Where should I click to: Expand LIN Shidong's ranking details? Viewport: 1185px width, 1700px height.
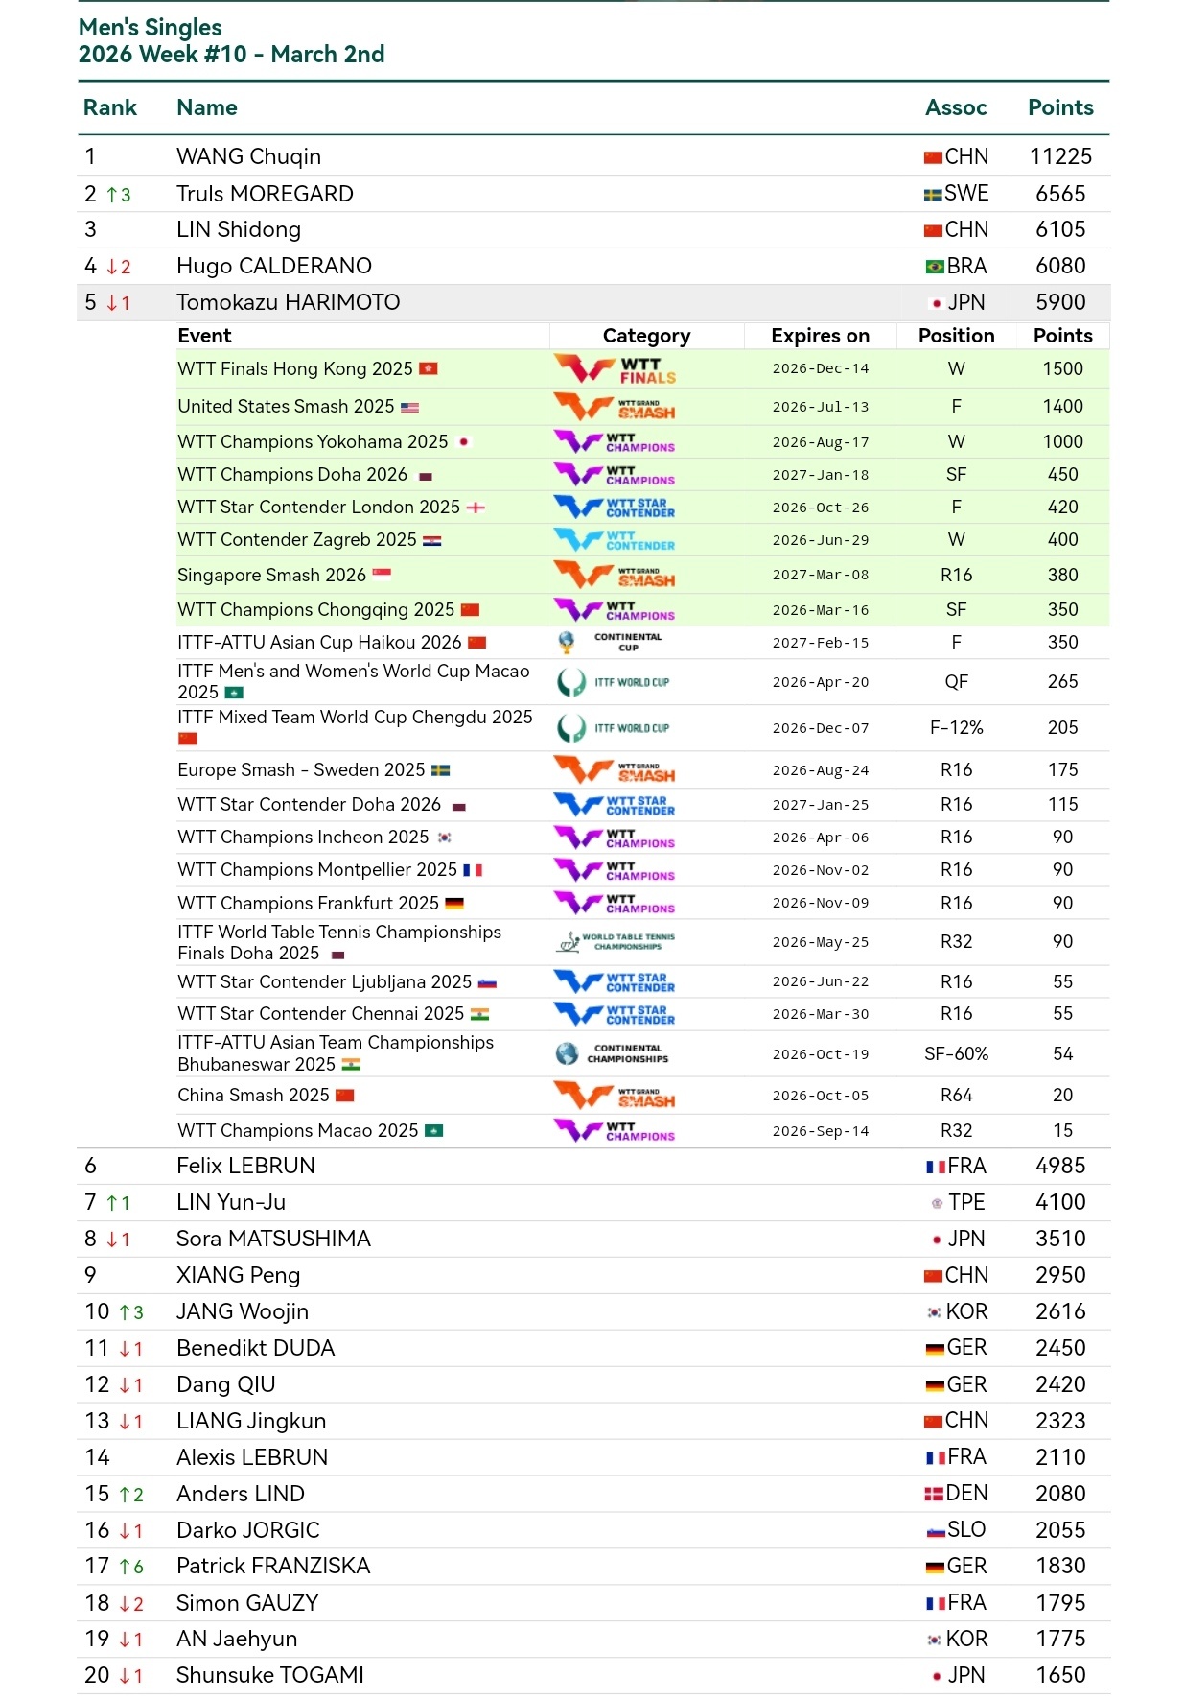point(593,230)
